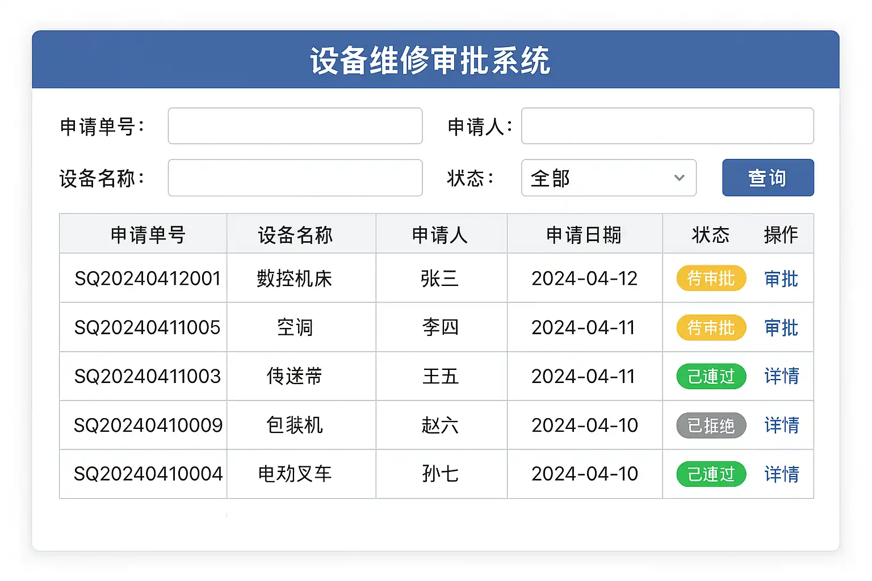This screenshot has width=872, height=581.
Task: Click the 已通过 badge in 孙七's row
Action: tap(711, 474)
